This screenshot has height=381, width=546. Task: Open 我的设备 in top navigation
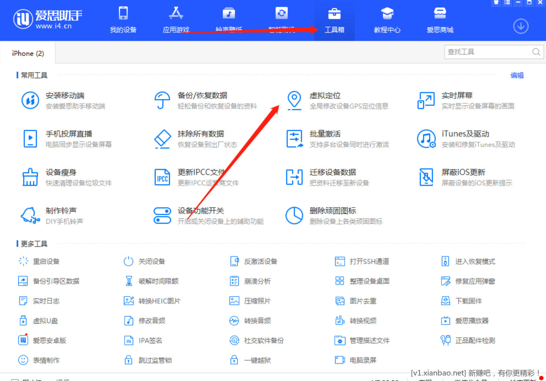coord(123,20)
